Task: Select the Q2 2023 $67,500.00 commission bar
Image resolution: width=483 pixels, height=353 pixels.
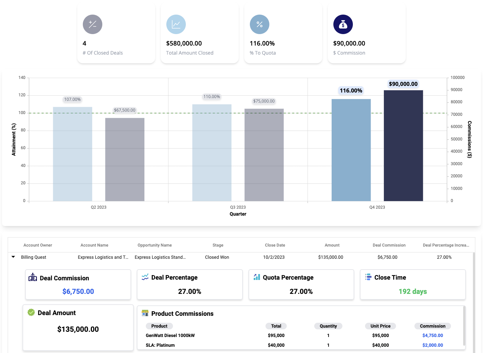Action: [125, 160]
